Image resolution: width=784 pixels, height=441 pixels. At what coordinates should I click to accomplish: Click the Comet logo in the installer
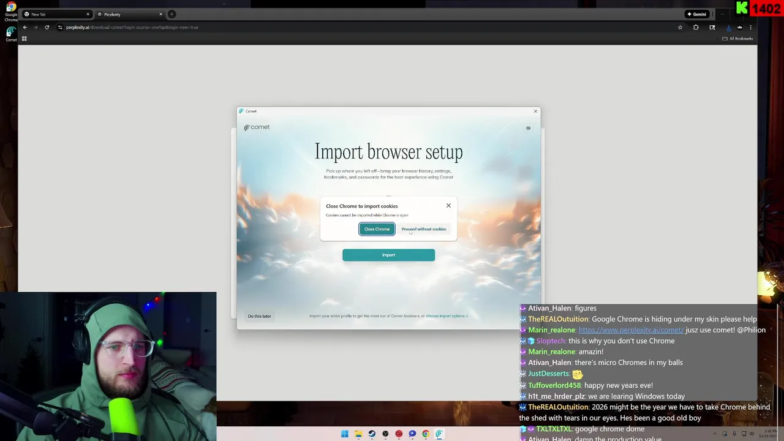point(257,127)
